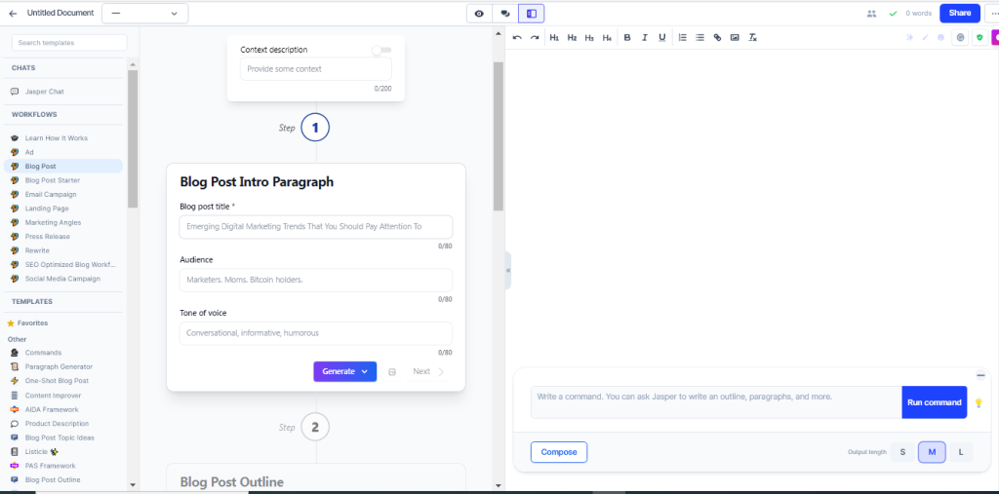Image resolution: width=999 pixels, height=494 pixels.
Task: Select the L output length option
Action: pyautogui.click(x=961, y=452)
